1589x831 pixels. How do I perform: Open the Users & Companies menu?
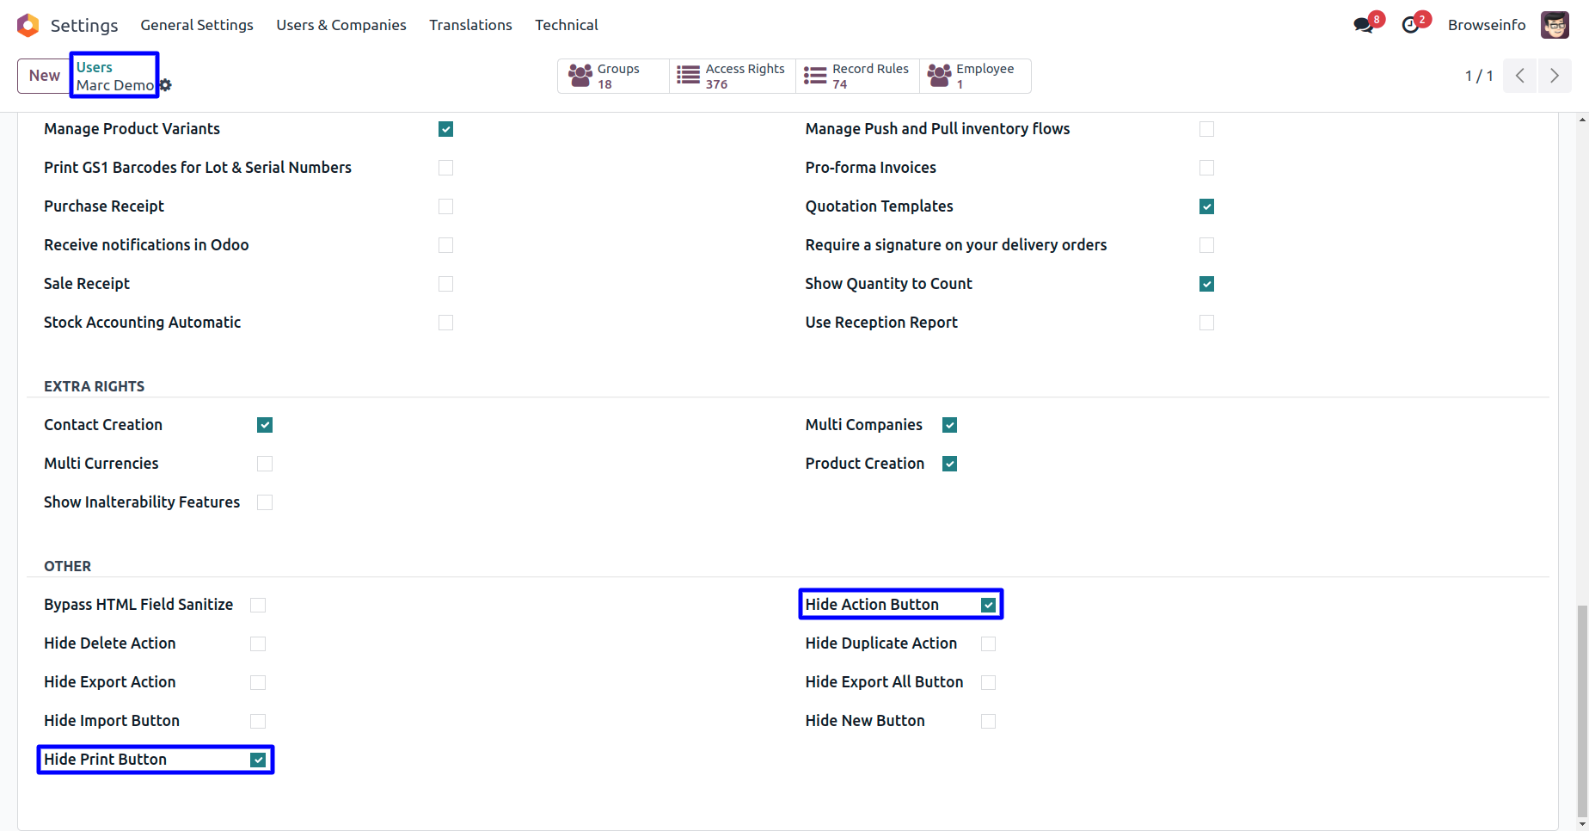[x=341, y=25]
